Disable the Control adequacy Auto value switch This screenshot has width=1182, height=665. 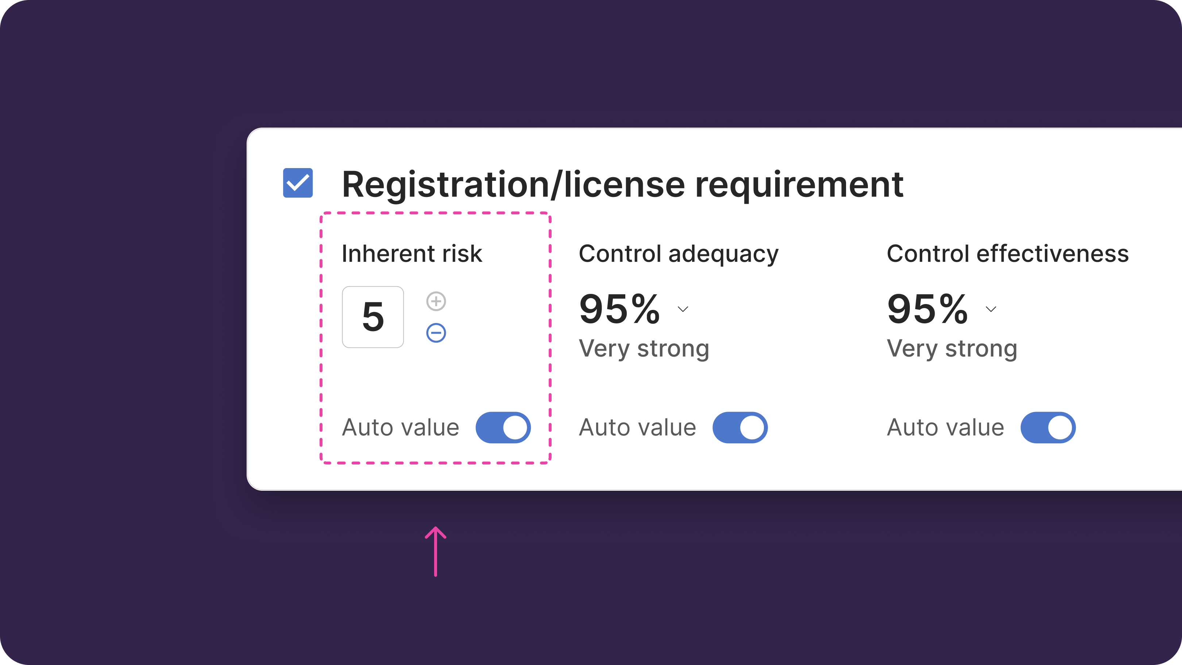click(740, 427)
